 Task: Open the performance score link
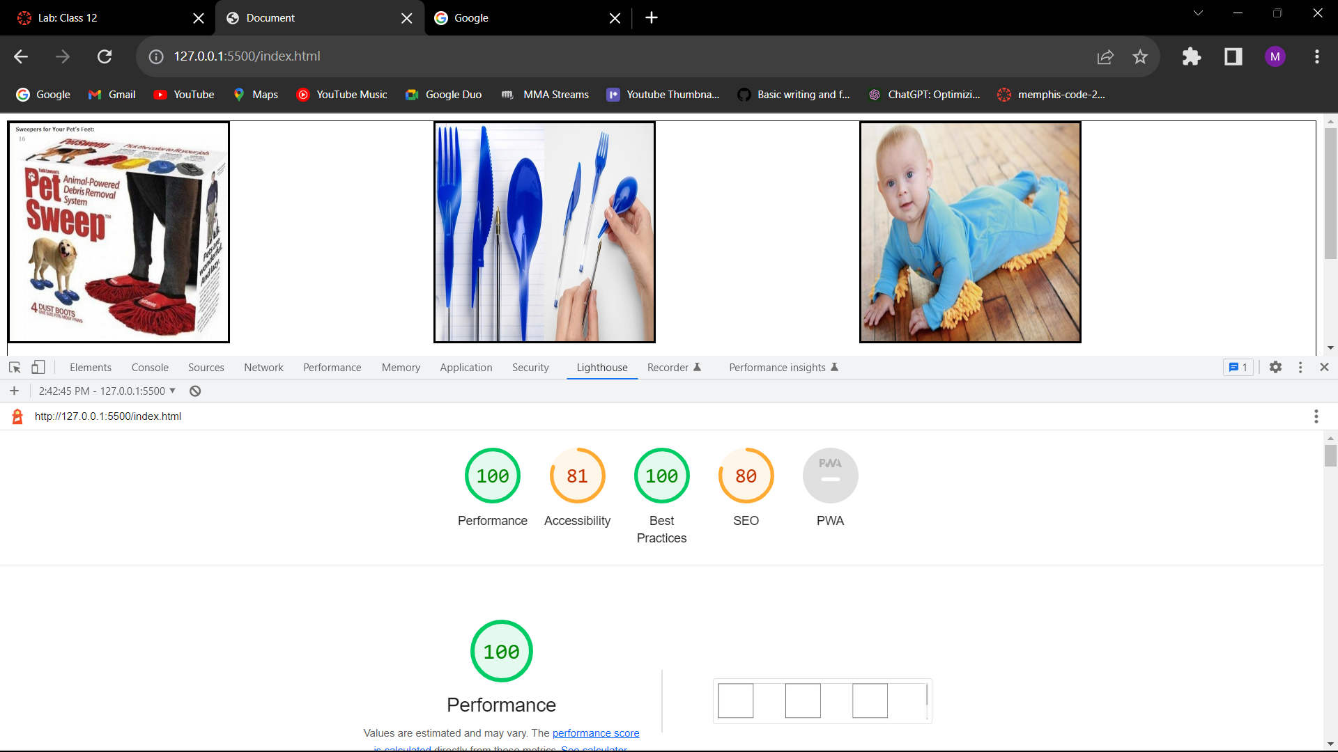point(595,733)
